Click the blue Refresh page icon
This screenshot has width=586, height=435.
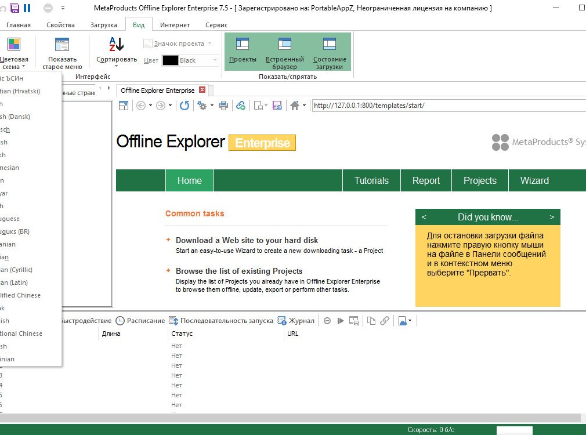[x=185, y=106]
